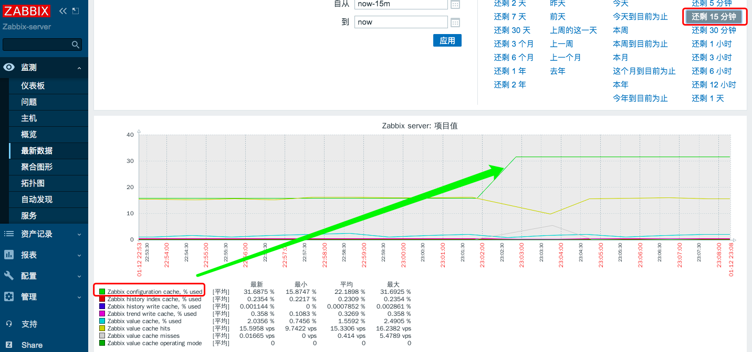
Task: Select 还剩 6 个月 time range
Action: [514, 58]
